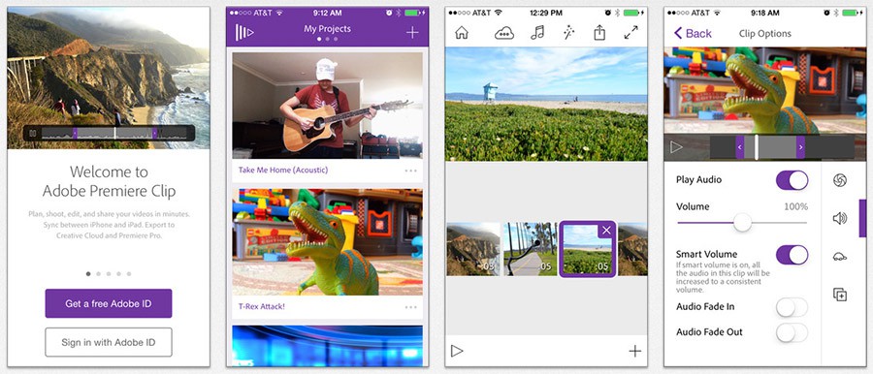Tap the duplicate clip icon
The width and height of the screenshot is (873, 374).
click(840, 295)
